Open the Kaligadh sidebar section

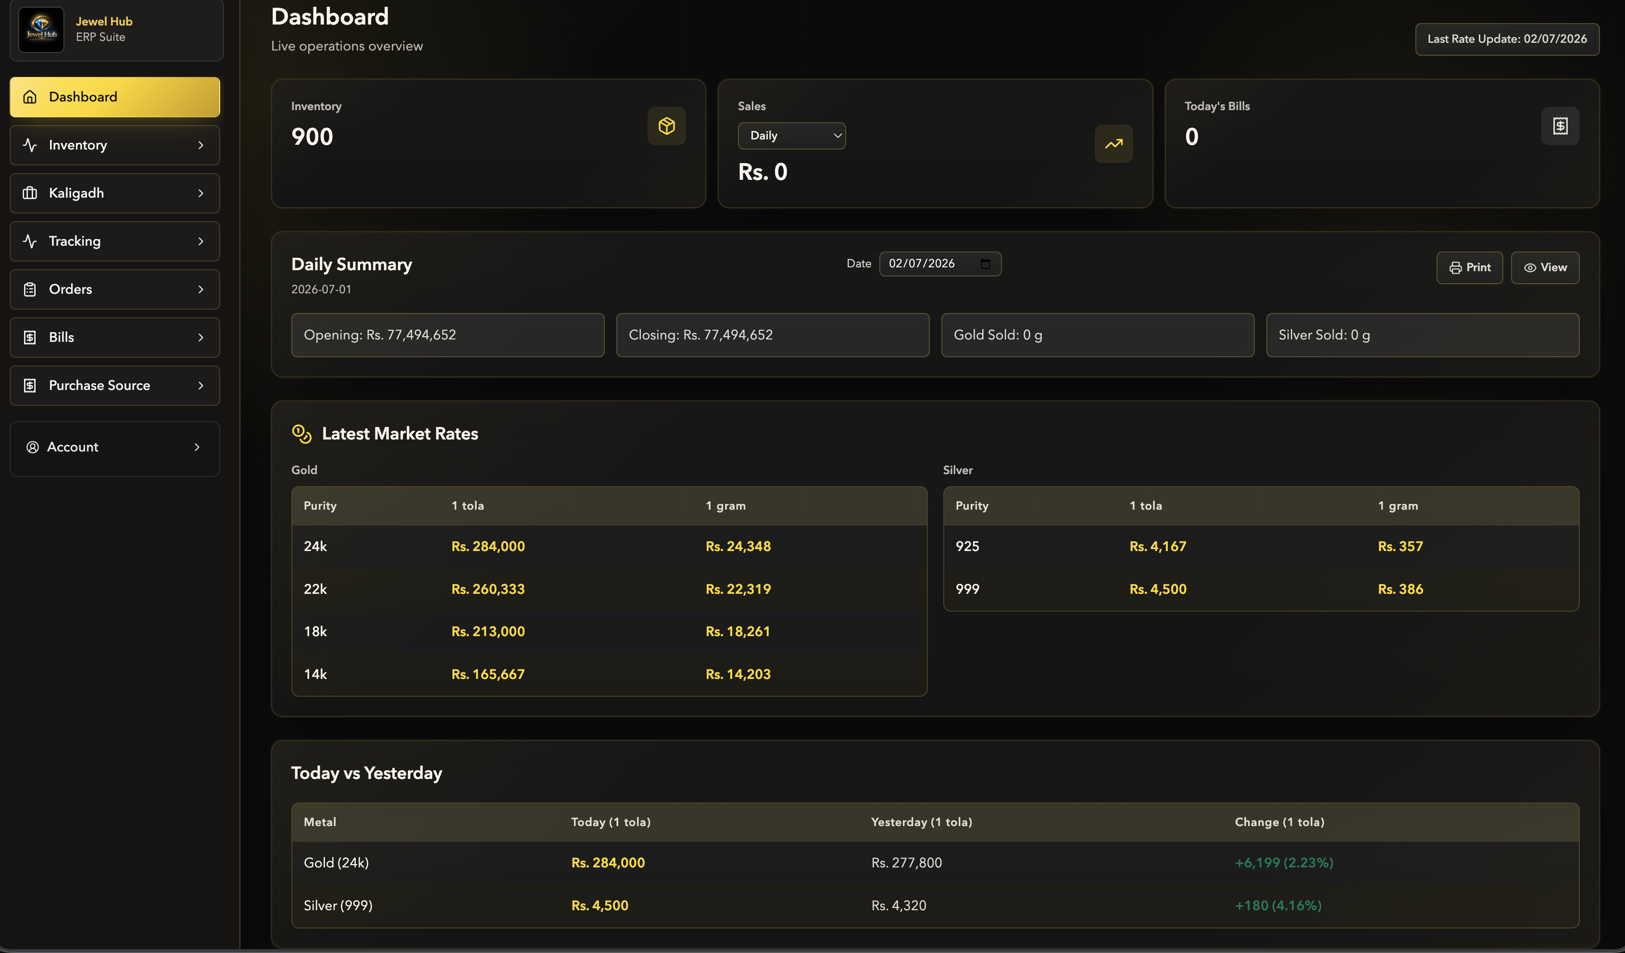tap(115, 193)
